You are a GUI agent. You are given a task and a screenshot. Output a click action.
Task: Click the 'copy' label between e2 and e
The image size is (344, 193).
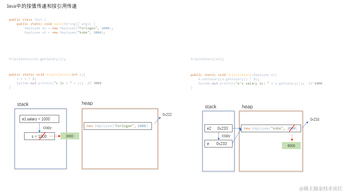226,136
